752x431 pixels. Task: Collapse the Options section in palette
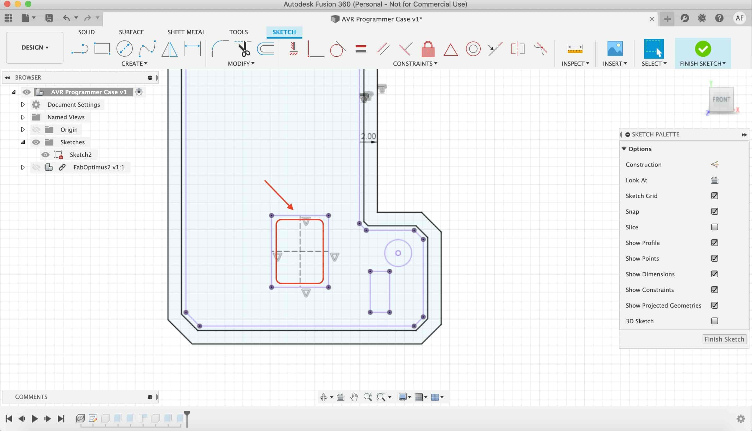point(624,149)
